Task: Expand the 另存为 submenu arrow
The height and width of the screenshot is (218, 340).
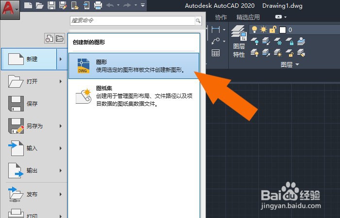Action: 61,126
